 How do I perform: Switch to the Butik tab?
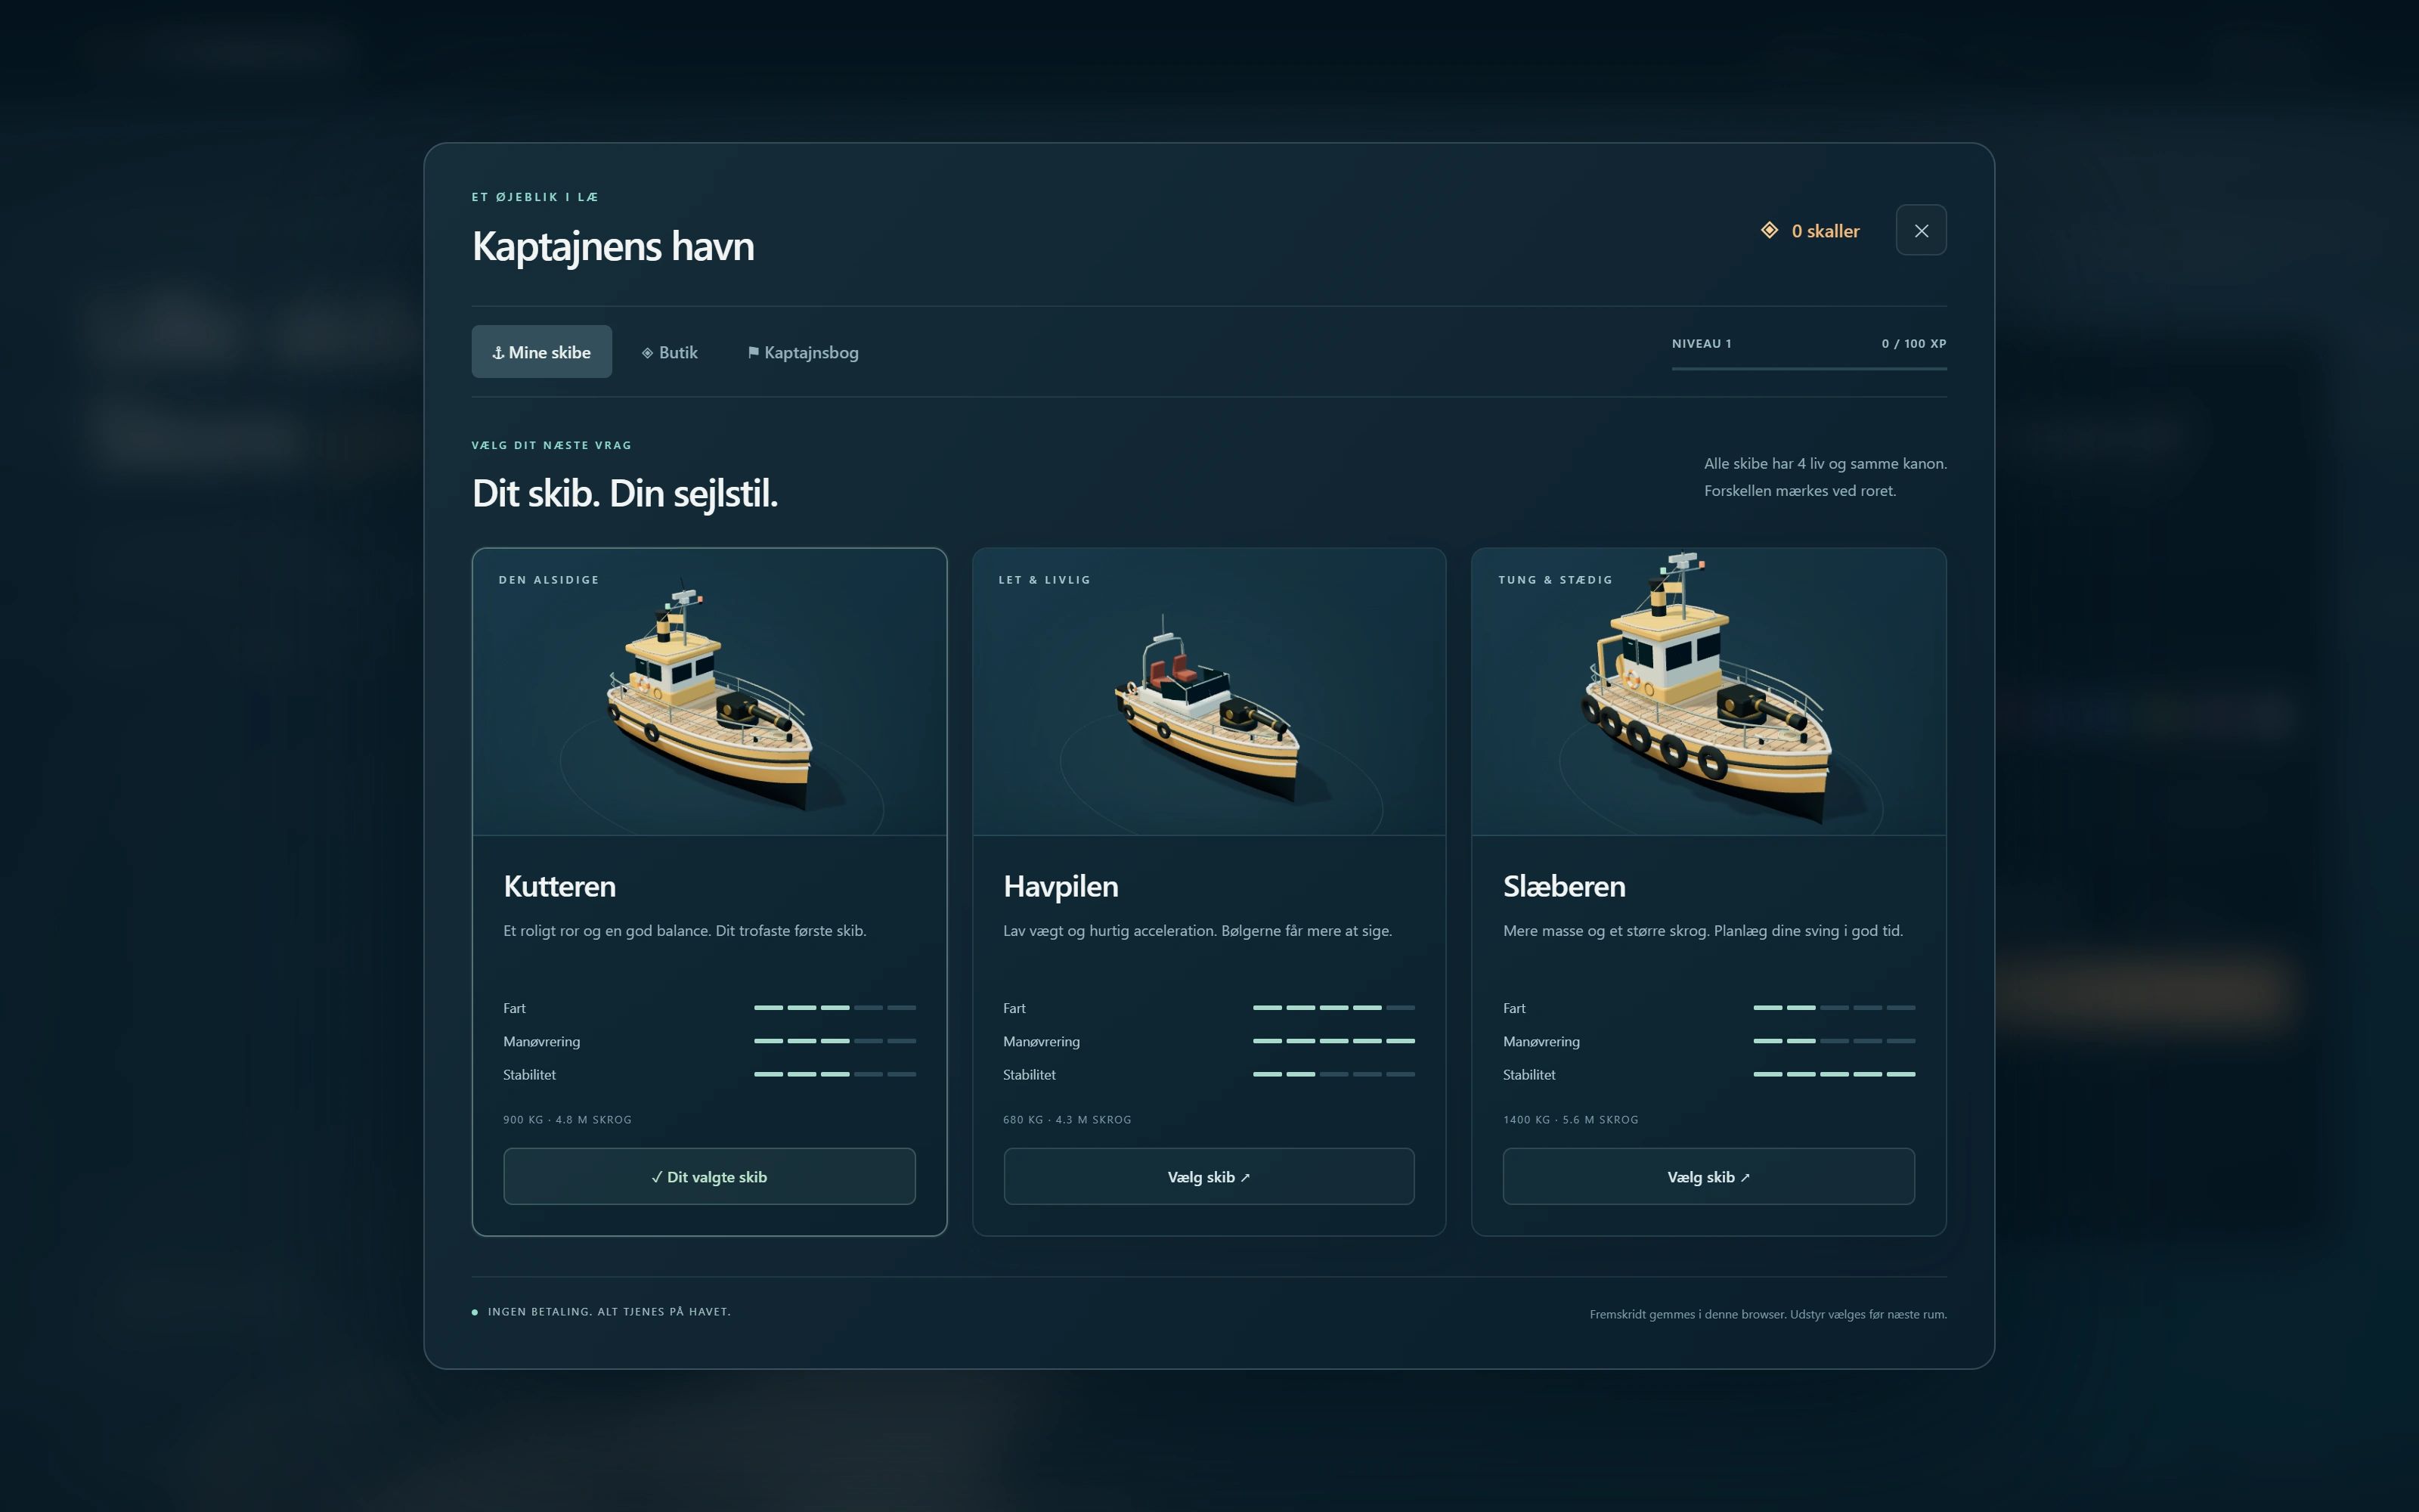pos(670,352)
